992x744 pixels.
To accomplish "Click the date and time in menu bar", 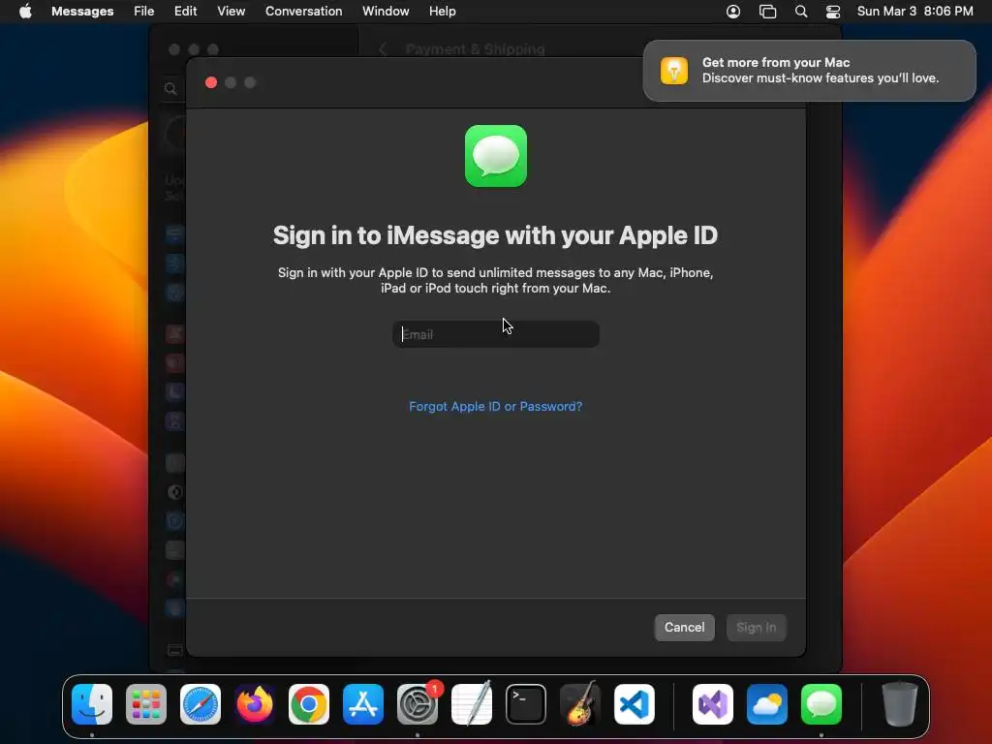I will click(914, 12).
